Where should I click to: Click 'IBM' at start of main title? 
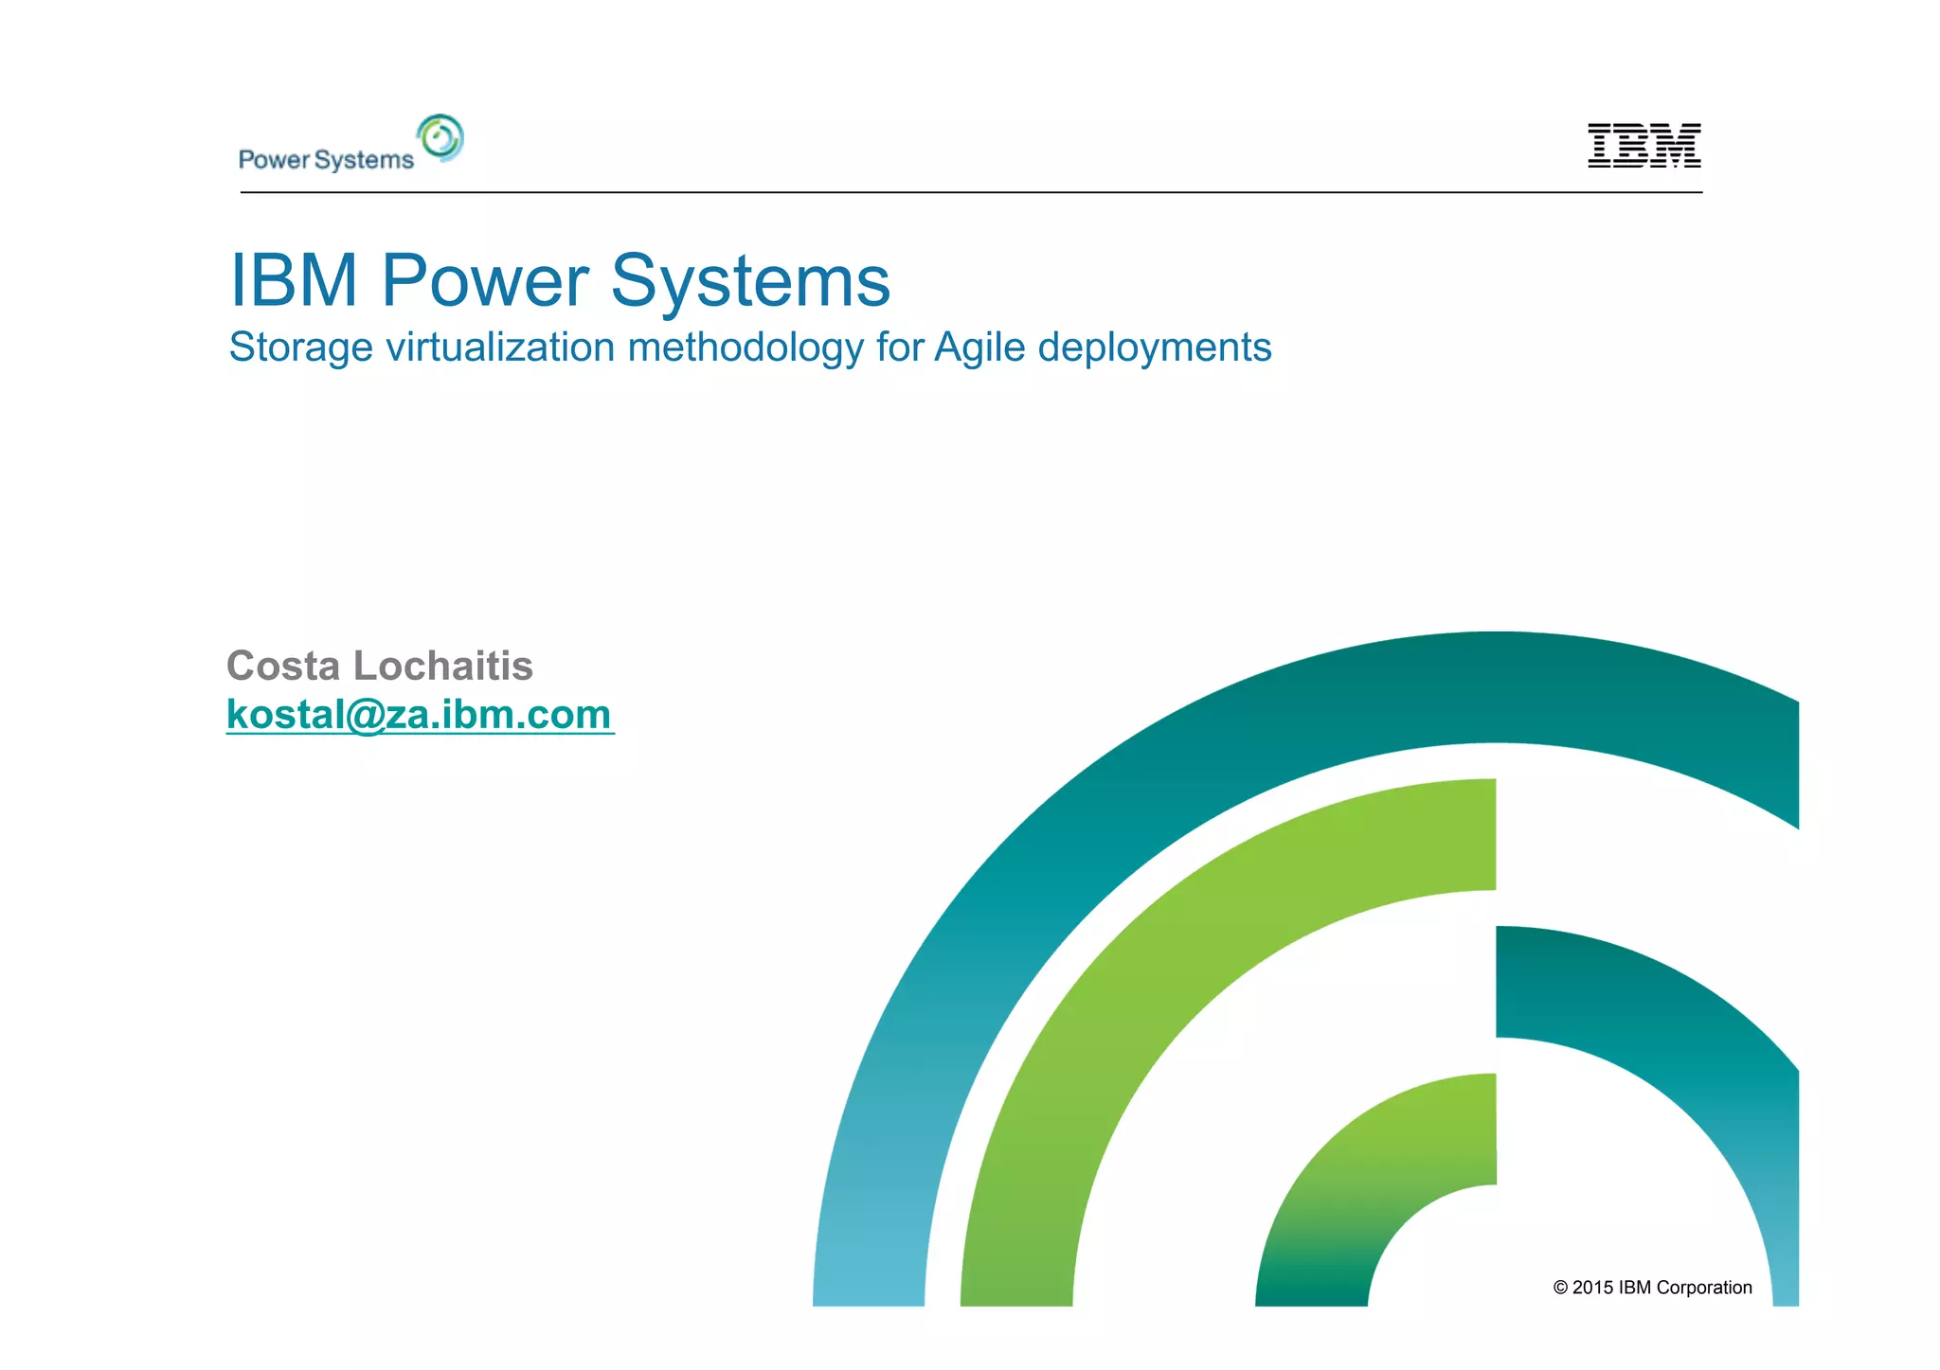click(294, 281)
